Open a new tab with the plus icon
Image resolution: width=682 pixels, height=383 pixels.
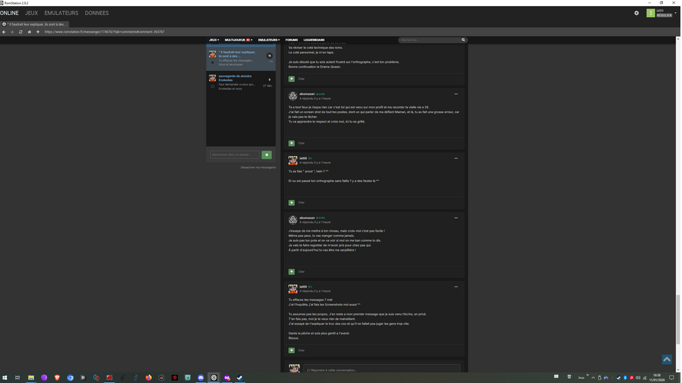[38, 32]
